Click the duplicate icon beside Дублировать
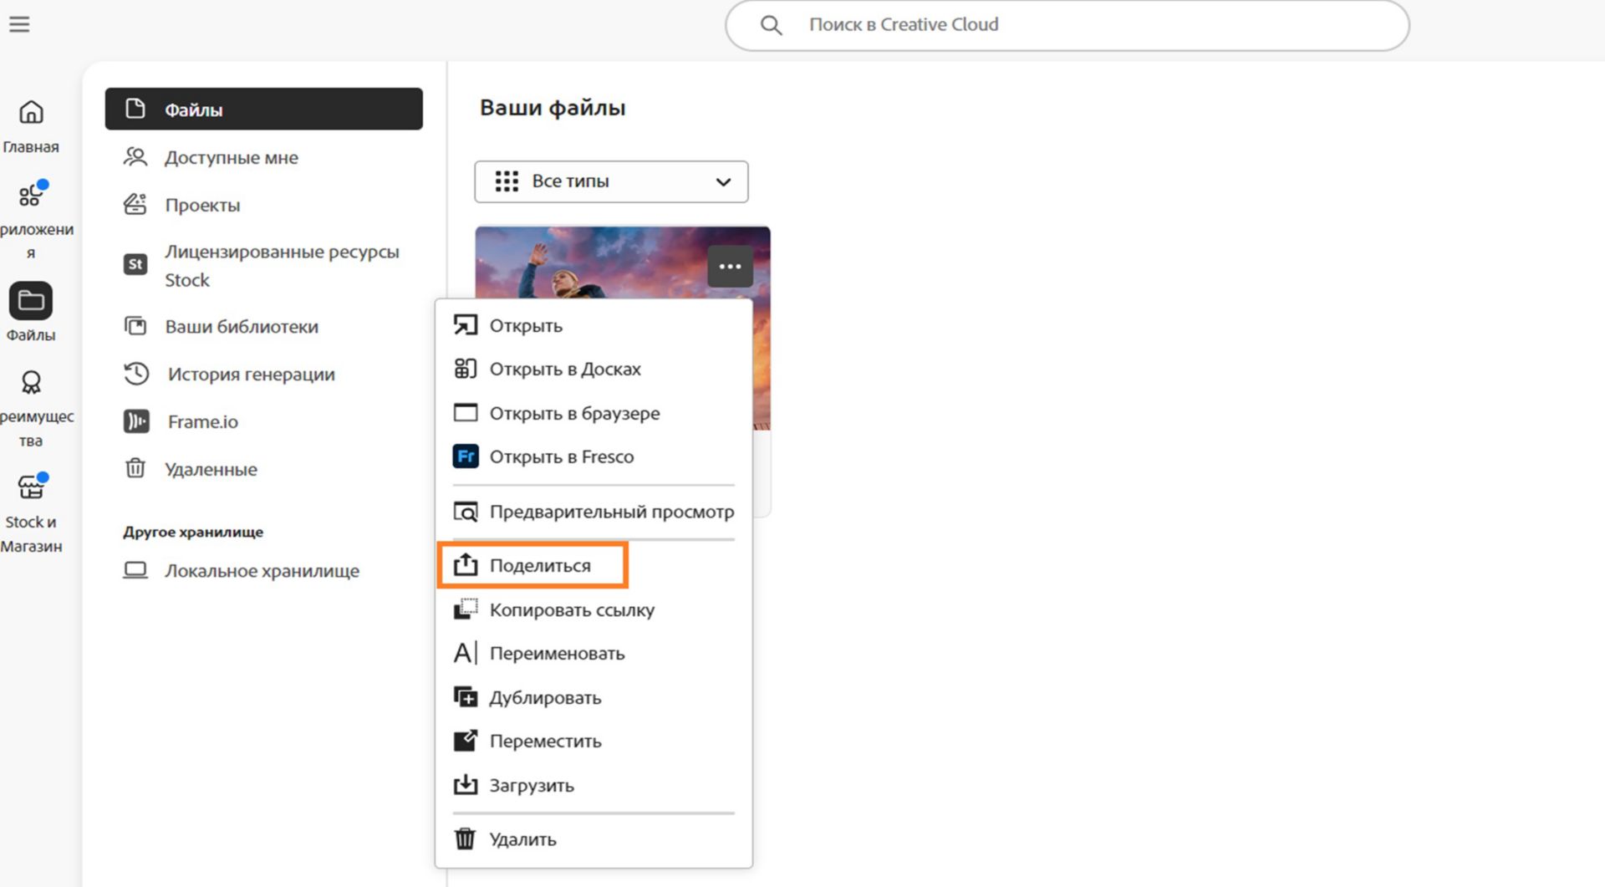This screenshot has height=887, width=1605. [466, 696]
